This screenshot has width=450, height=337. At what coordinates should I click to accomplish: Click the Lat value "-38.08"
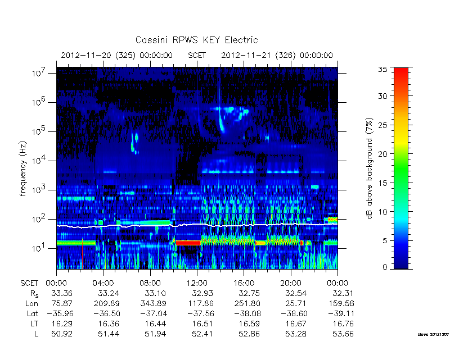(x=247, y=314)
